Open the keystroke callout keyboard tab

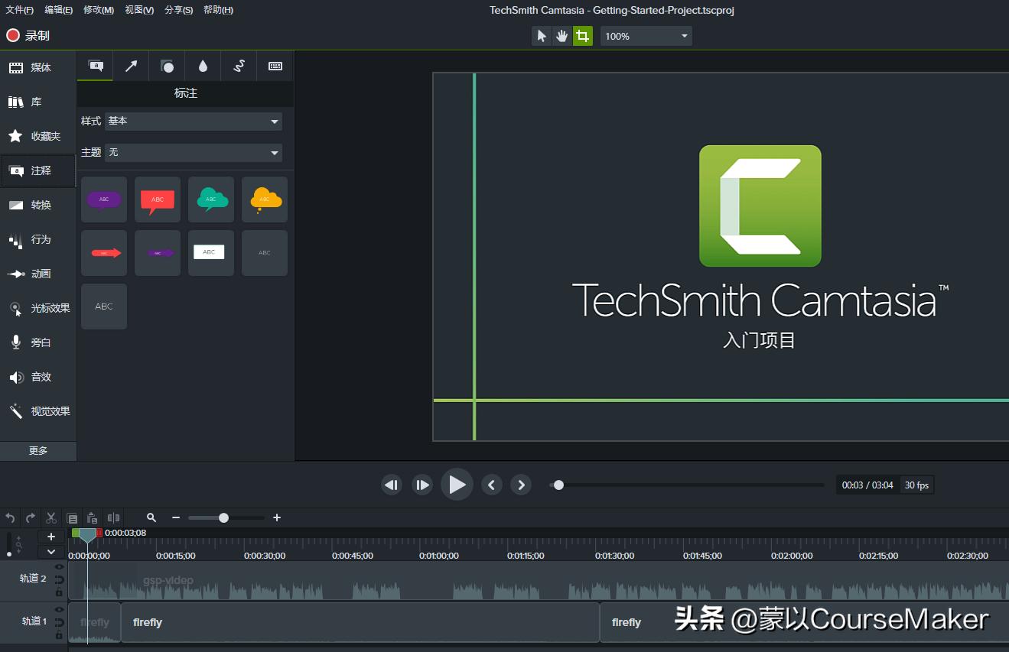[275, 66]
